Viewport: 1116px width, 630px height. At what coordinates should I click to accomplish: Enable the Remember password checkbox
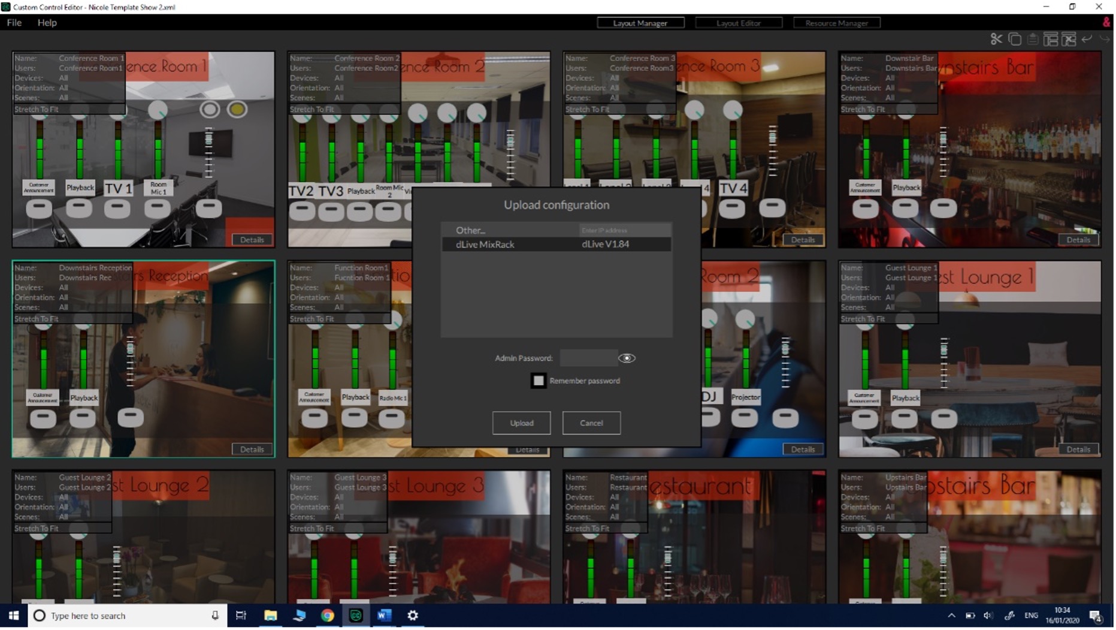(x=540, y=381)
